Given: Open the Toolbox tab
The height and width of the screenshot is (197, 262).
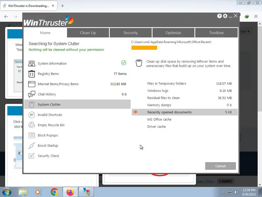Looking at the screenshot, I should click(x=216, y=33).
